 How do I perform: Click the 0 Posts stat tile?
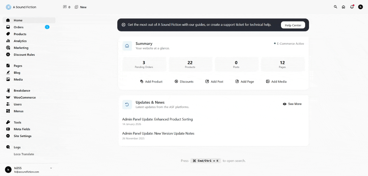click(236, 64)
